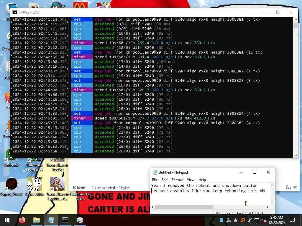
Task: Click in Notepad text after 'rebooting this VM'
Action: pos(265,191)
